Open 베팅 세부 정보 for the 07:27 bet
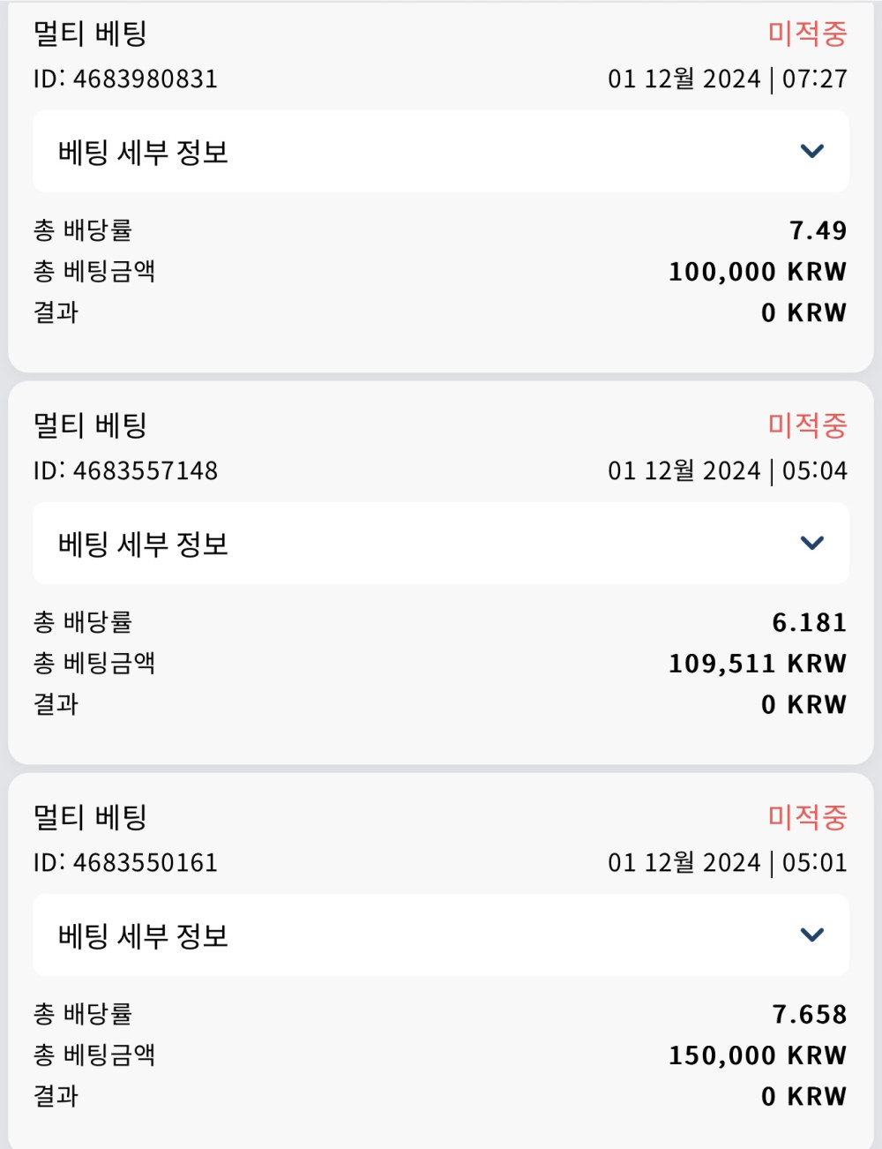 click(x=143, y=152)
